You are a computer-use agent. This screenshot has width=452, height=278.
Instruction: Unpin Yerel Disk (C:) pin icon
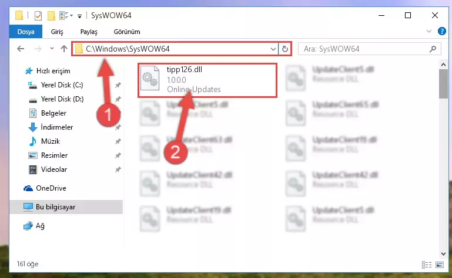[x=118, y=85]
